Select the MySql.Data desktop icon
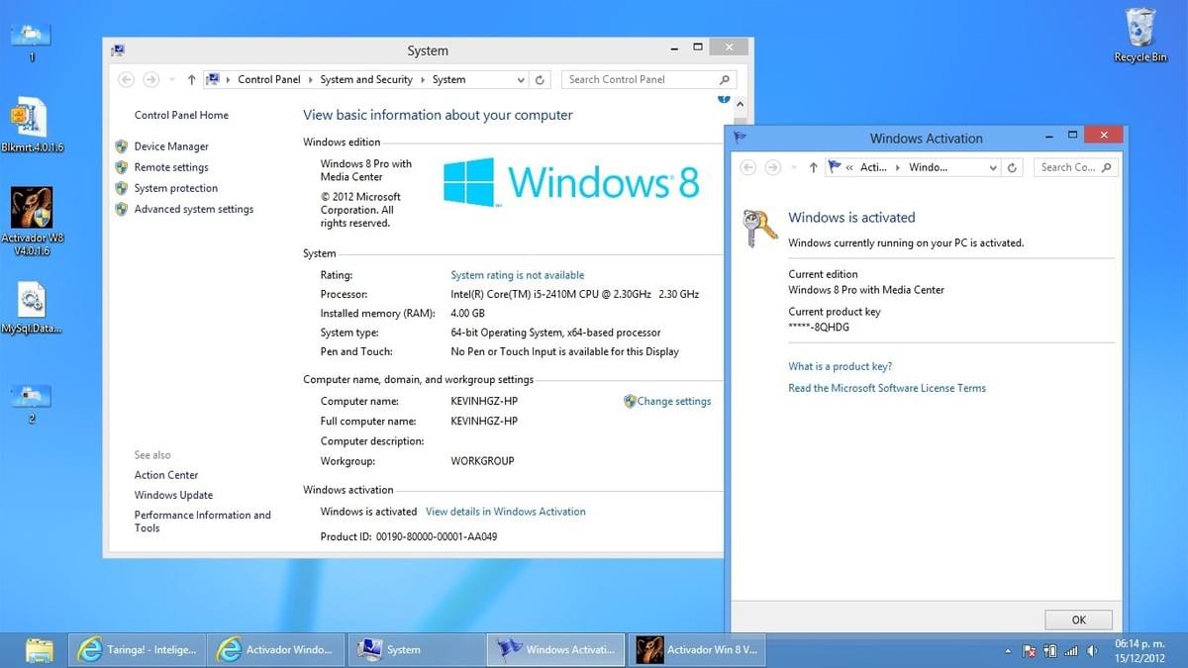 click(x=32, y=308)
